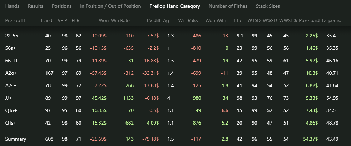Sort by WWSF% column header
Viewport: 351px width, 146px height.
tap(288, 21)
